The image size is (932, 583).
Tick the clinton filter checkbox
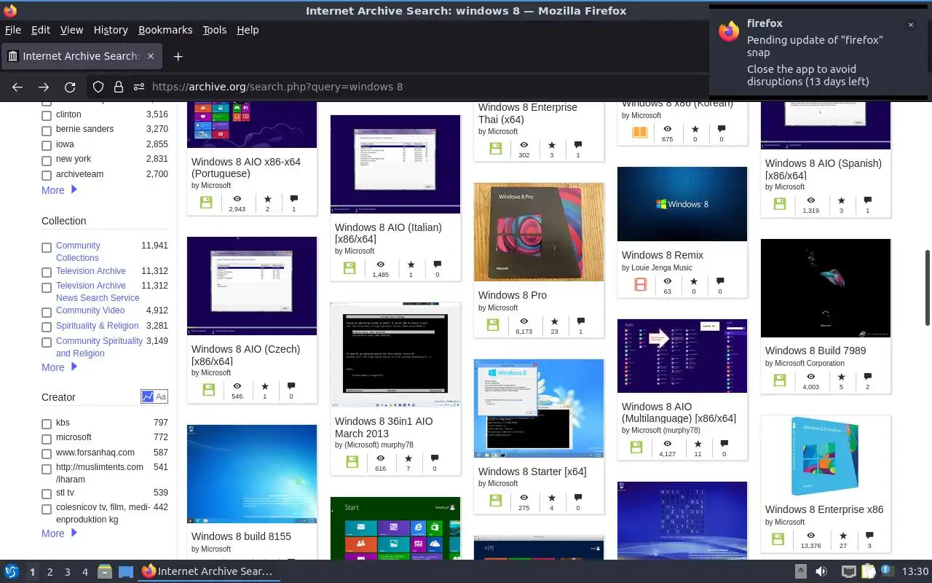(x=47, y=115)
